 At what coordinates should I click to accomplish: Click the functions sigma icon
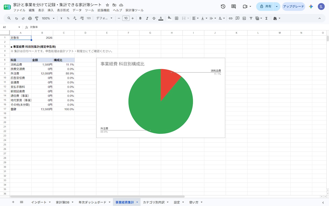coord(266,18)
